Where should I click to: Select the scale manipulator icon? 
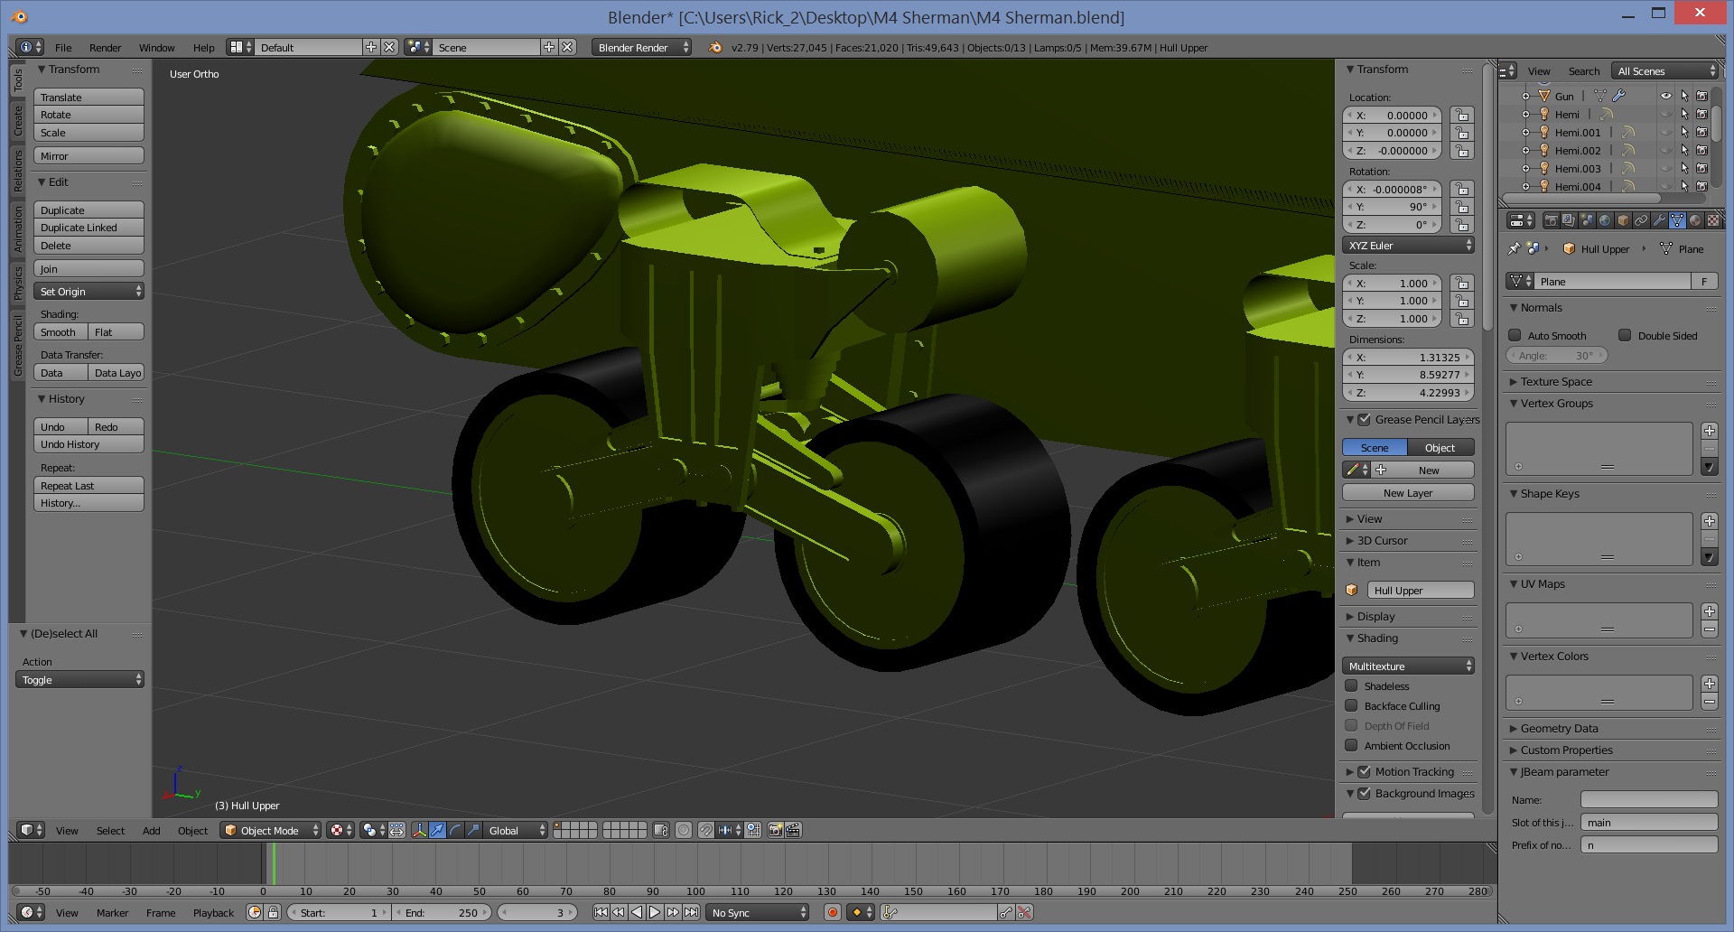(x=474, y=830)
